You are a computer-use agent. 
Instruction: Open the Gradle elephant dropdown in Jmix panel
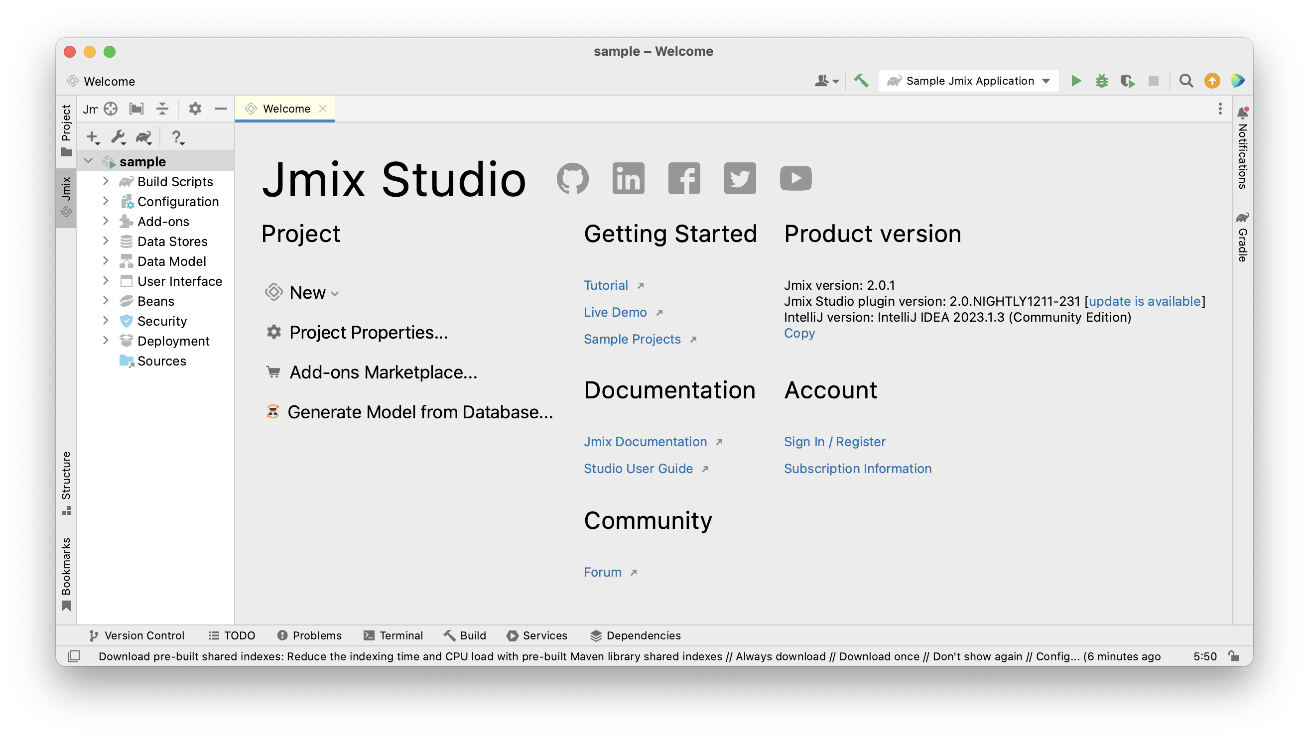pyautogui.click(x=144, y=137)
